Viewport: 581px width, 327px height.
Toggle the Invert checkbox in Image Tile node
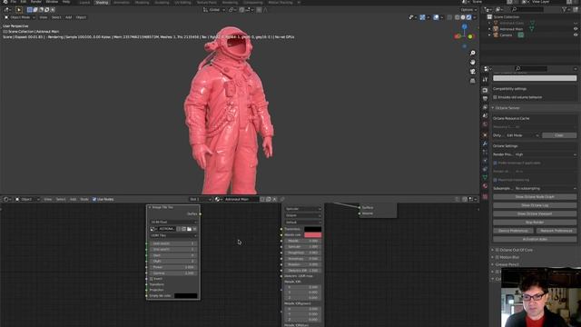tap(152, 279)
